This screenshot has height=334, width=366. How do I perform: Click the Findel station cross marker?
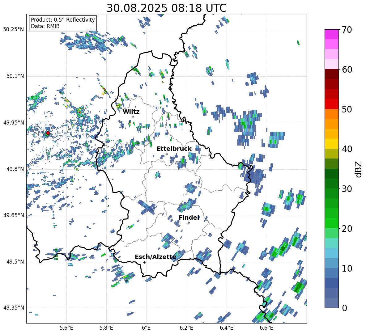(189, 223)
